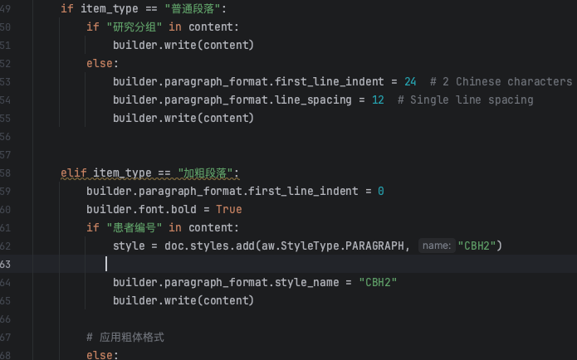This screenshot has height=360, width=577.
Task: Click aw.StyleType.PARAGRAPH argument
Action: point(332,246)
